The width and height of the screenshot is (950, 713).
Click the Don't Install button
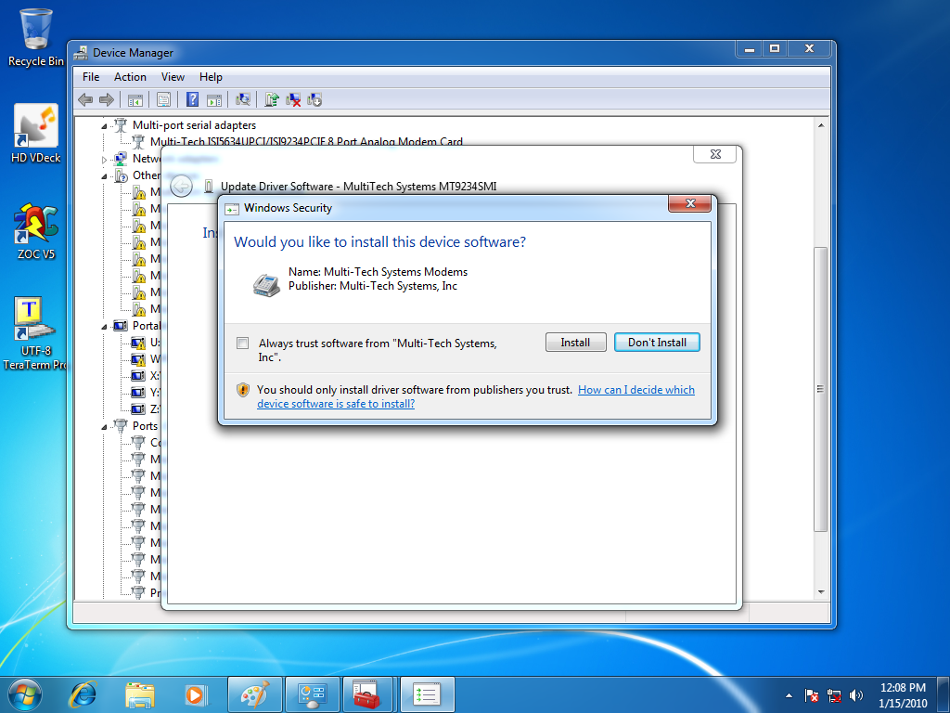657,343
